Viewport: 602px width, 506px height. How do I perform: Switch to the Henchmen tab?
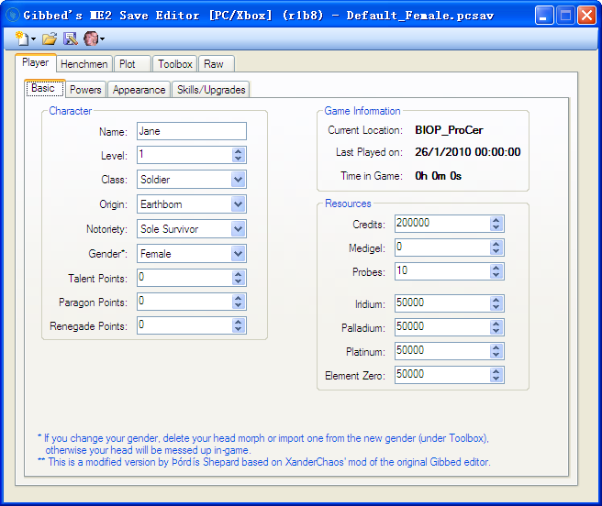tap(84, 64)
